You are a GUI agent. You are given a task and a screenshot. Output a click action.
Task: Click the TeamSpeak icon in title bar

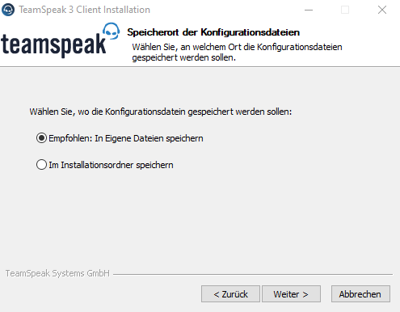click(8, 10)
